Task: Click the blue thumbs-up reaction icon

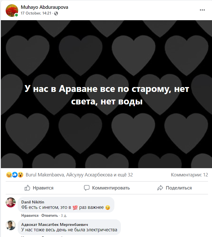Action: (15, 175)
